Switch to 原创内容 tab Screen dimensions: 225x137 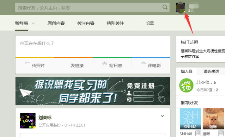coord(56,23)
